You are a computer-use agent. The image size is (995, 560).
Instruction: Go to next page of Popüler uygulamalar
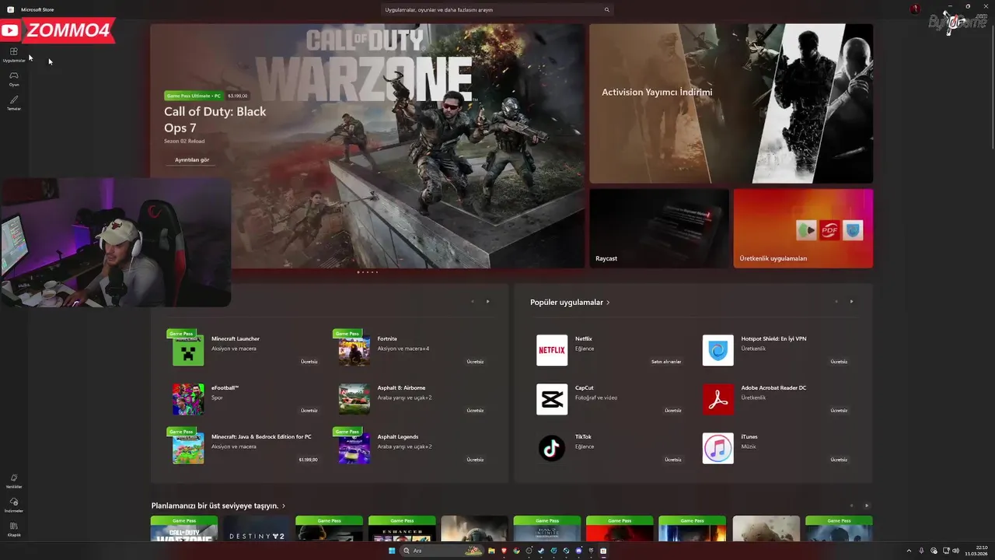point(852,302)
